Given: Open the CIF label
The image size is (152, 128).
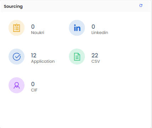Looking at the screenshot, I should pyautogui.click(x=34, y=90).
